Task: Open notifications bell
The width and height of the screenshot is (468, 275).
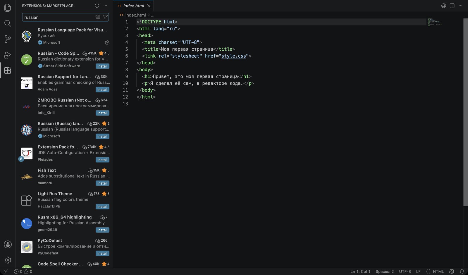Action: tap(462, 271)
